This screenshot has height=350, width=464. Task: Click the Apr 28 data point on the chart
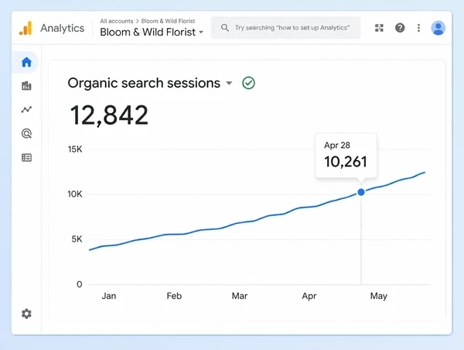(x=361, y=192)
